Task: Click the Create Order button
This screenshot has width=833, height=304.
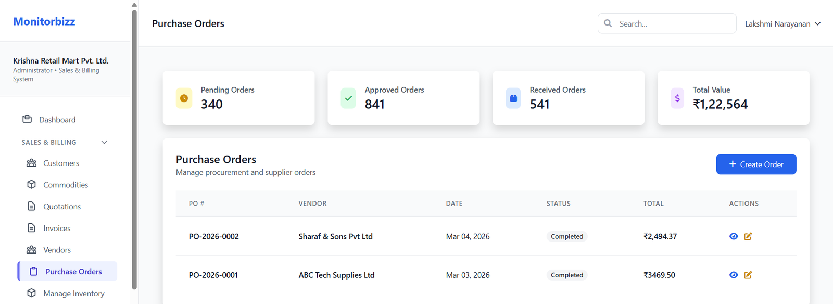Action: click(x=756, y=164)
